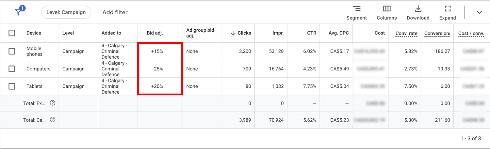This screenshot has width=490, height=149.
Task: Click Add filter
Action: pyautogui.click(x=115, y=12)
